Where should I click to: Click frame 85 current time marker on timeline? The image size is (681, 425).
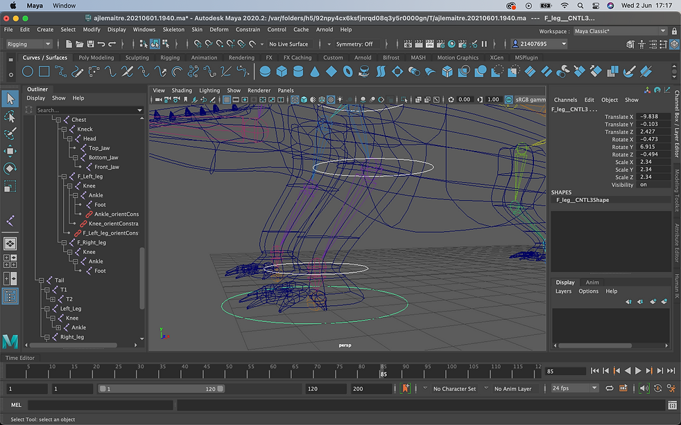click(383, 371)
